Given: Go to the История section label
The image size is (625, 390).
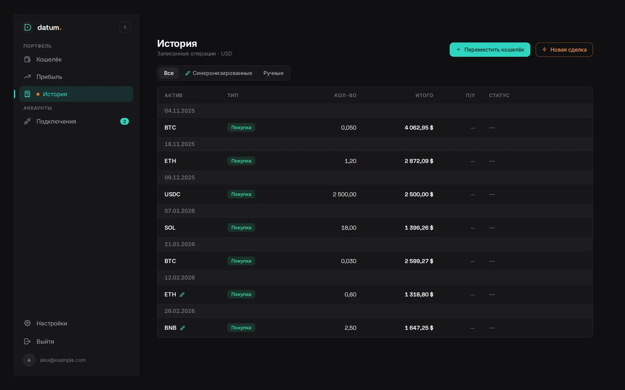Looking at the screenshot, I should [x=55, y=94].
